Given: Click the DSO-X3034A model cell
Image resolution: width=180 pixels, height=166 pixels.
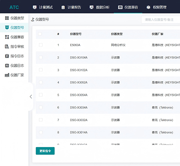Looking at the screenshot, I should 78,107.
